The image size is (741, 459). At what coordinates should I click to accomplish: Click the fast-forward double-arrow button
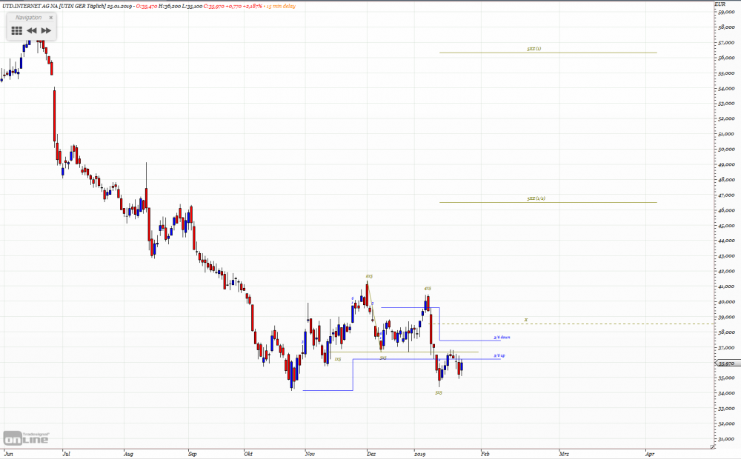point(46,30)
